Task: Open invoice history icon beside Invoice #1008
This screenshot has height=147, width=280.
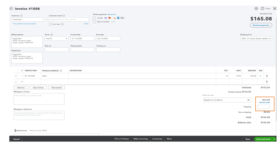Action: tap(12, 9)
